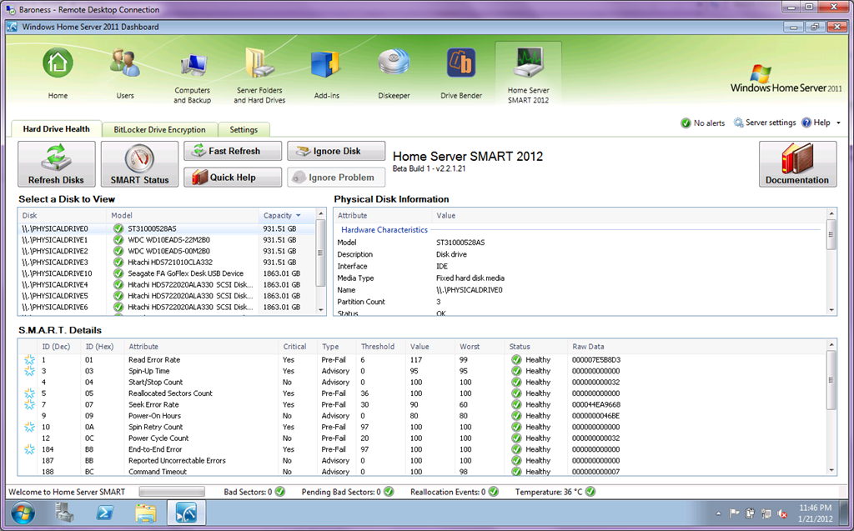Viewport: 854px width, 531px height.
Task: Click the disk list scrollbar down arrow
Action: point(320,309)
